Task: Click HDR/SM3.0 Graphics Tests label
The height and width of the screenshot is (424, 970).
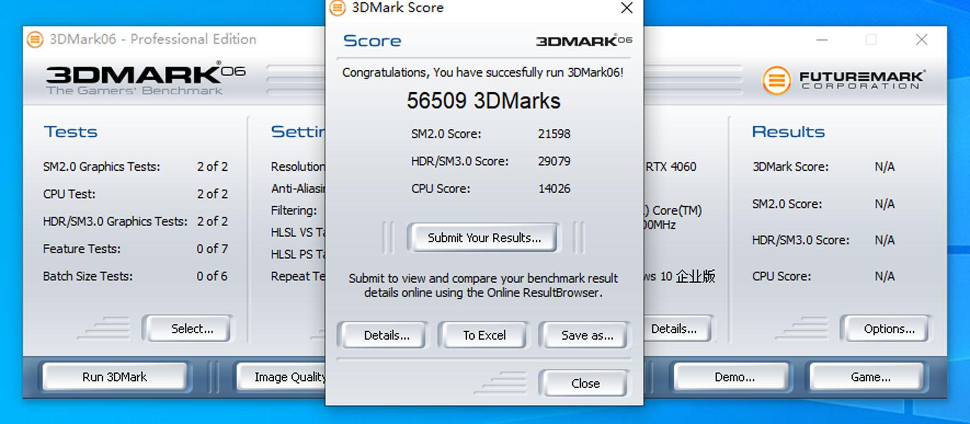Action: 115,222
